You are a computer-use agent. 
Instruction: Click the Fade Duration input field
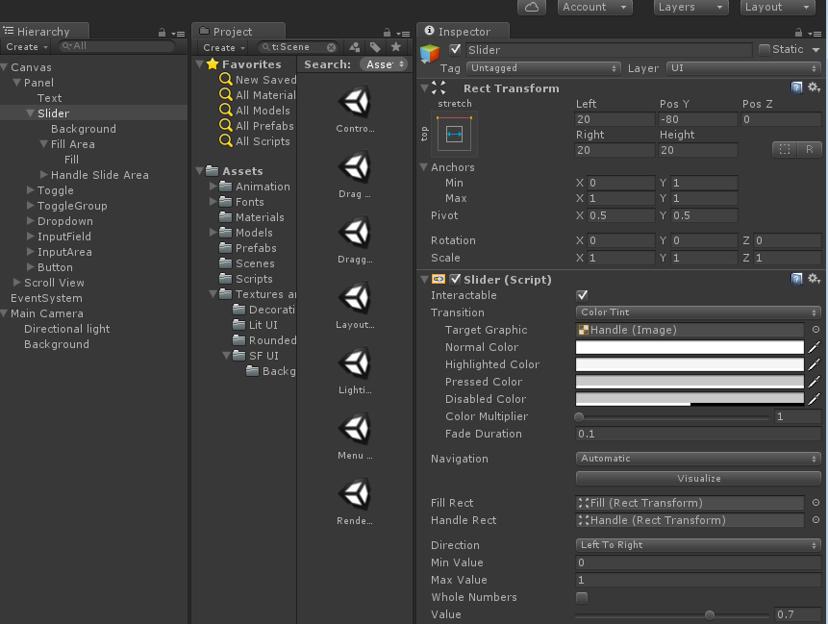click(x=698, y=434)
